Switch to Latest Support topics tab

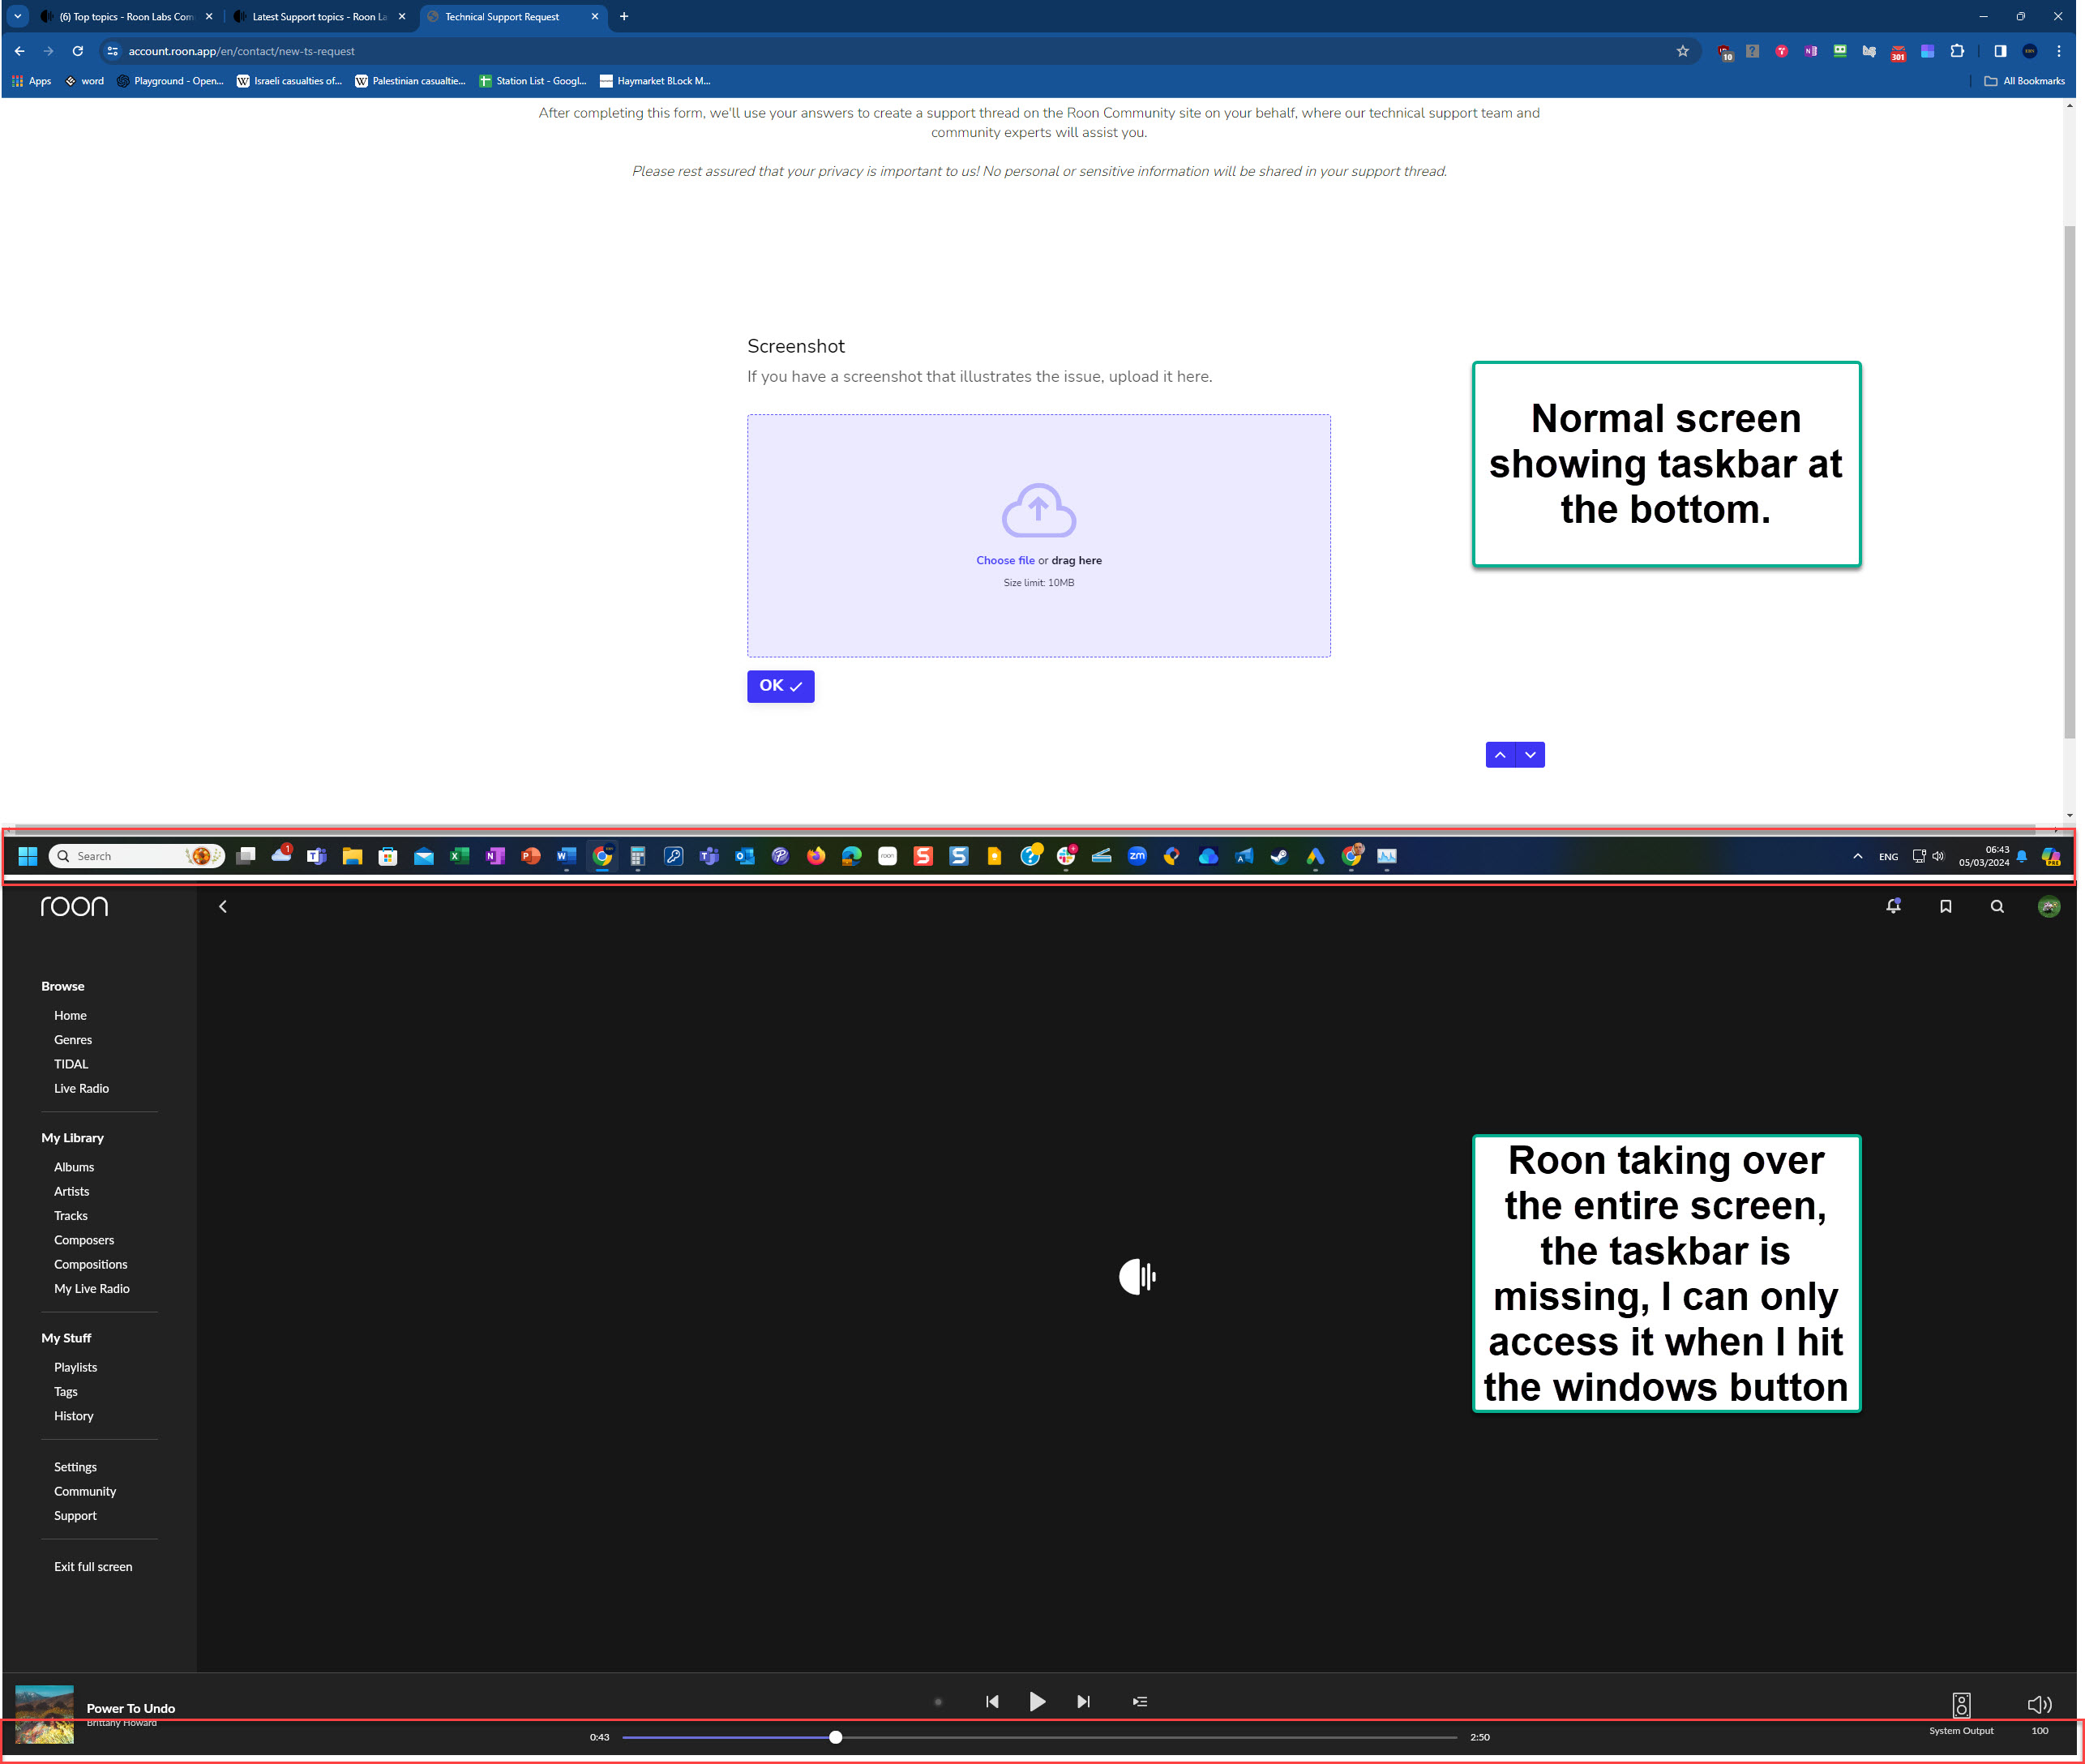(319, 17)
